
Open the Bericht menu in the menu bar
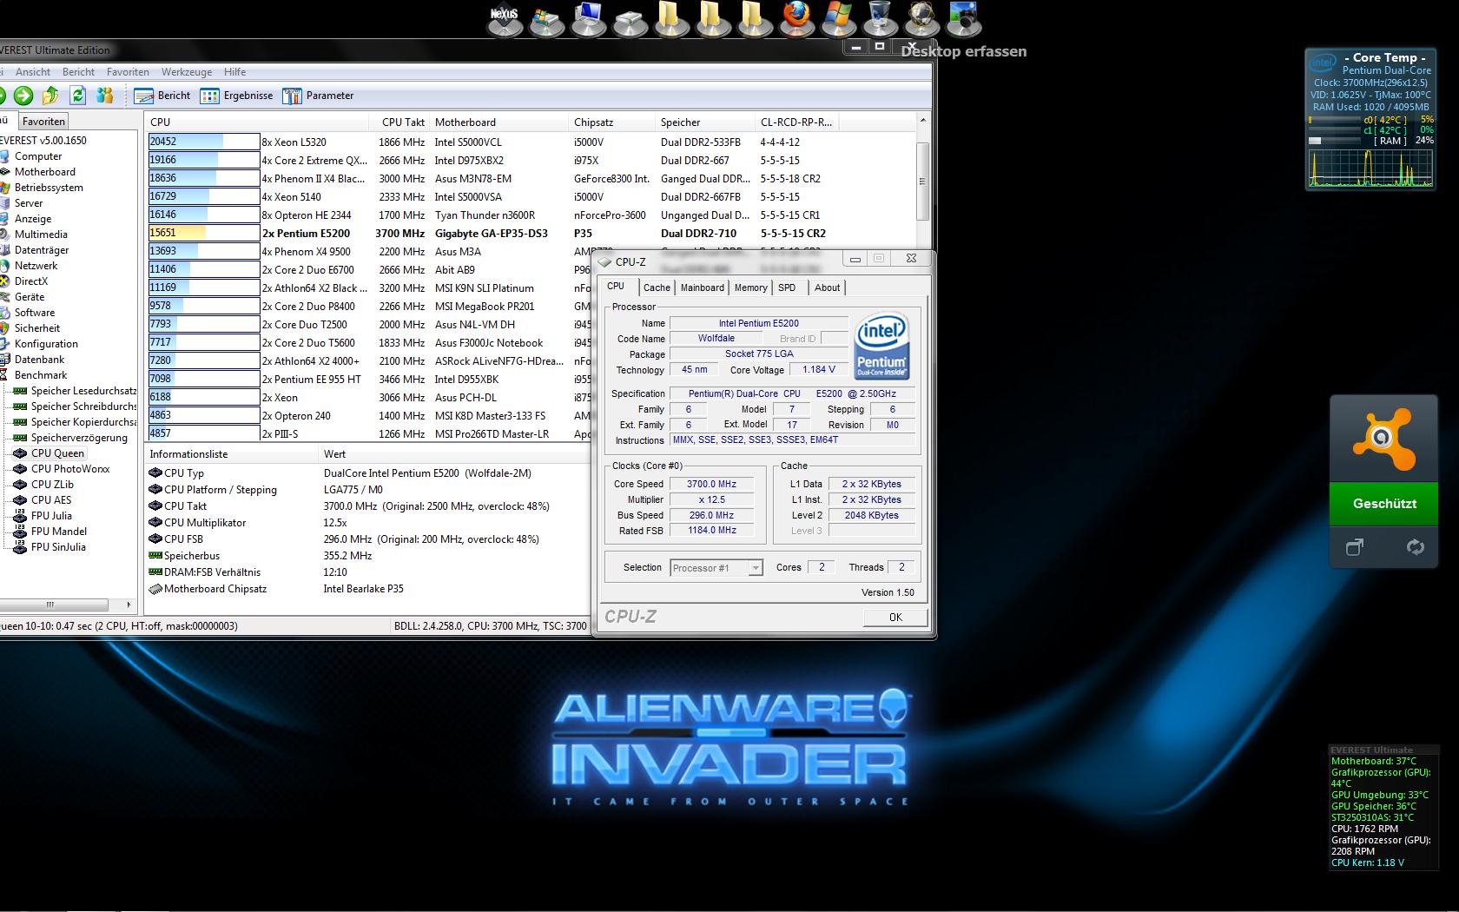tap(78, 72)
